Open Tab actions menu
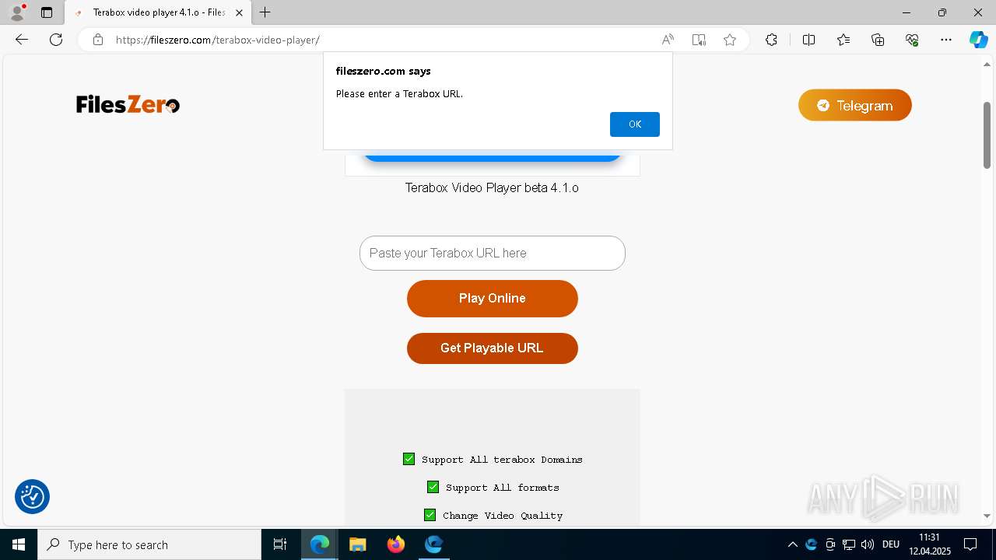Viewport: 996px width, 560px height. click(47, 12)
